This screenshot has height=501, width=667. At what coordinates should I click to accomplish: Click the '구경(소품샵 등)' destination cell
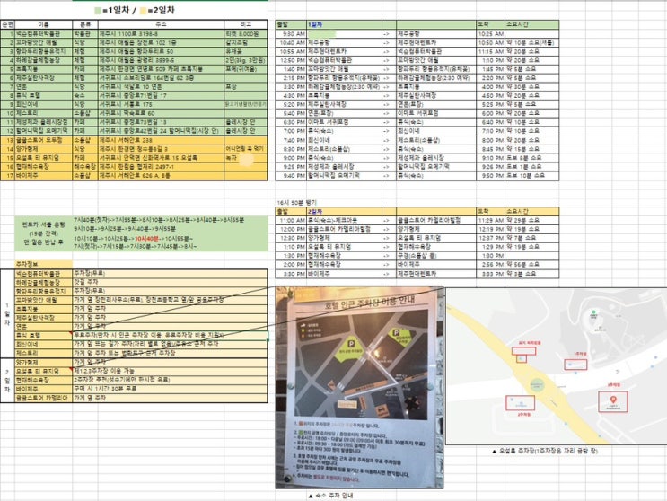(436, 256)
